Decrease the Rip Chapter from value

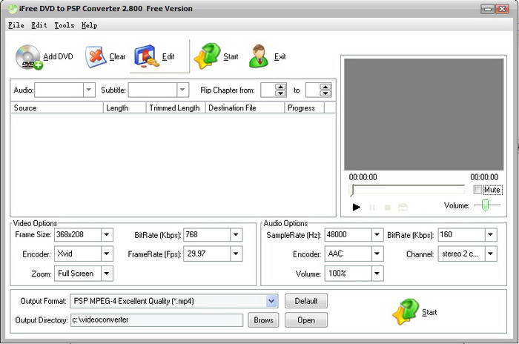[281, 93]
